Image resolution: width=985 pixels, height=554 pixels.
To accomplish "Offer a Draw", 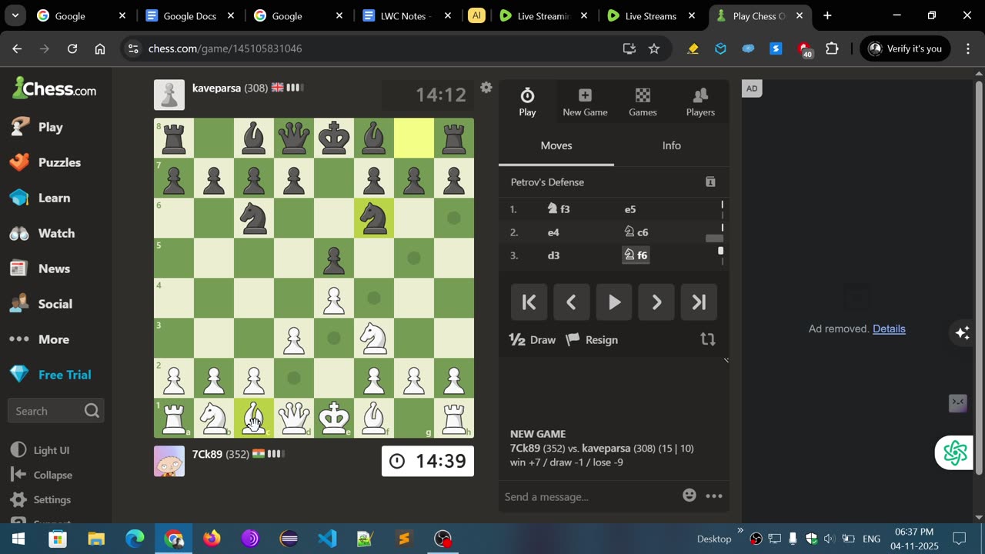I will pyautogui.click(x=533, y=339).
